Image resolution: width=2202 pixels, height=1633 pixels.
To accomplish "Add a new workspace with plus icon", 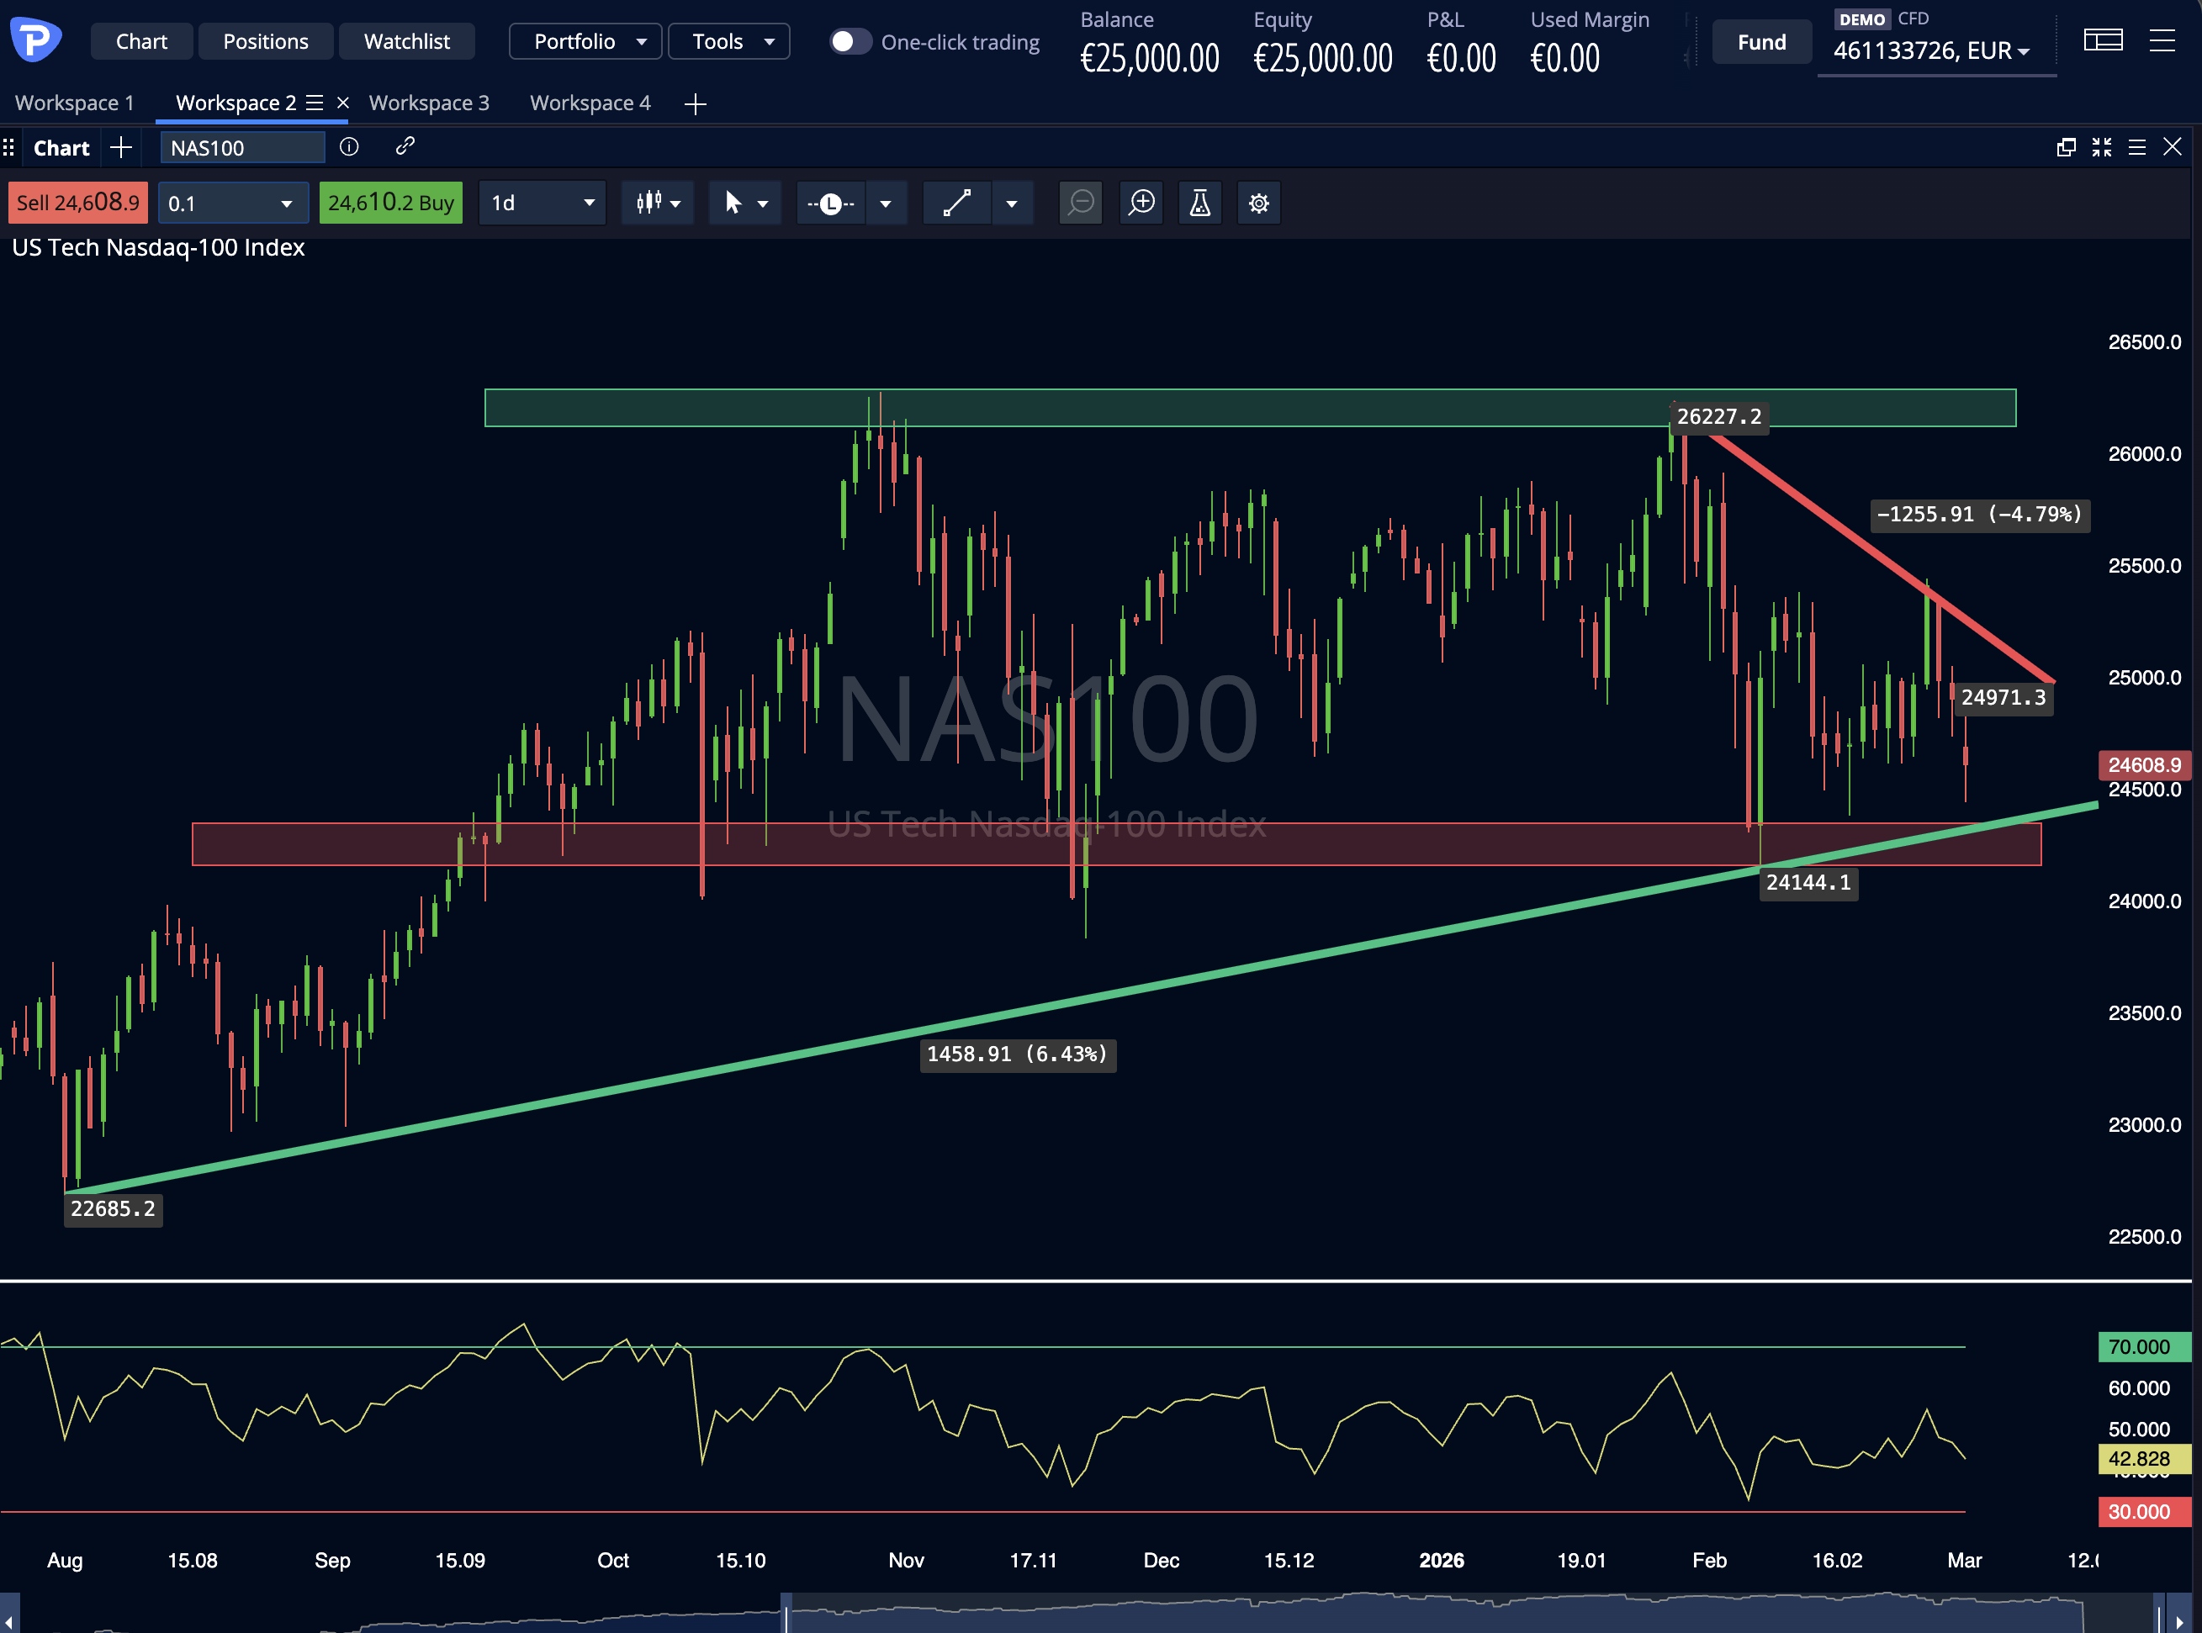I will [695, 103].
